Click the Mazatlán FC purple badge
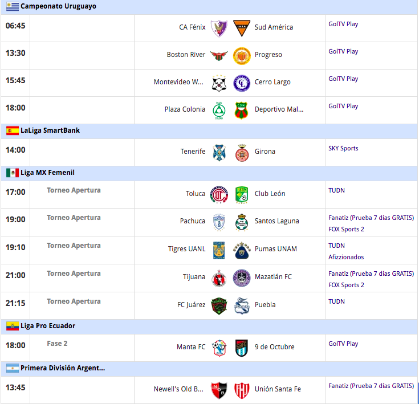Viewport: 419px width, 404px height. click(242, 278)
